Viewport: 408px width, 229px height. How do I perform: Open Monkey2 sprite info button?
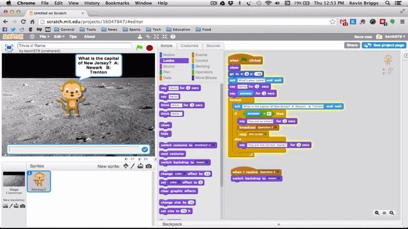[x=30, y=173]
